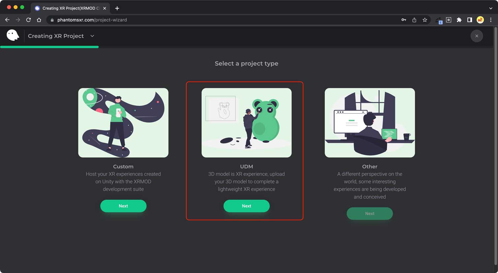Reload the page with browser refresh icon
Image resolution: width=498 pixels, height=273 pixels.
point(28,20)
